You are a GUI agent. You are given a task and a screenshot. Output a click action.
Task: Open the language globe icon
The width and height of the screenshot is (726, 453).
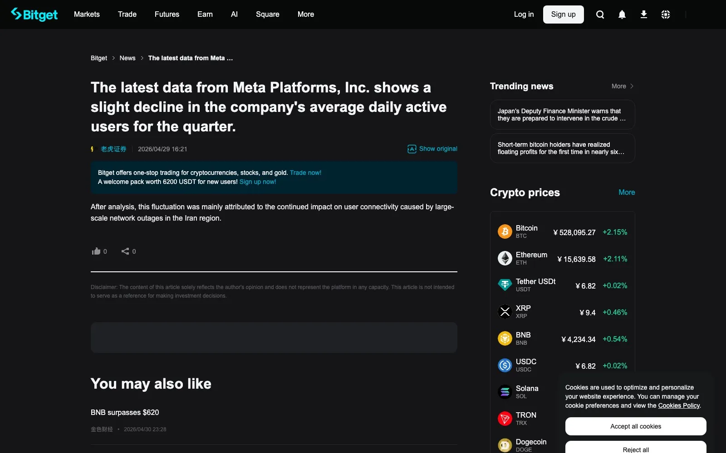(666, 14)
